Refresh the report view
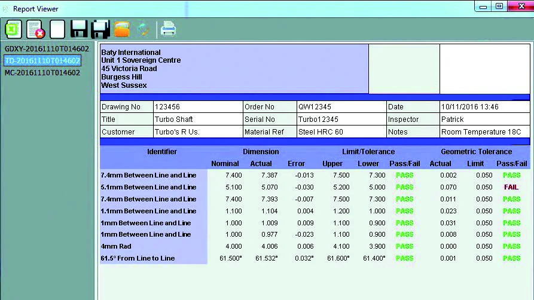This screenshot has width=534, height=300. pos(143,30)
